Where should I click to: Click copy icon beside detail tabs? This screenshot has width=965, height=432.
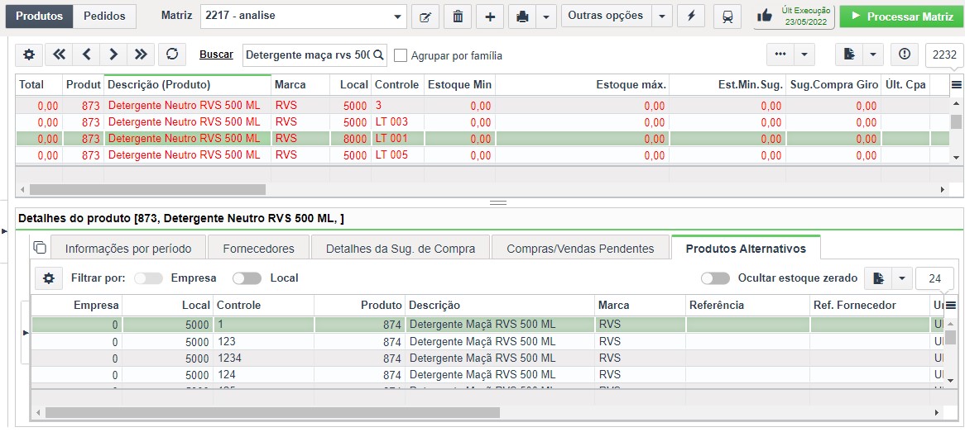coord(40,248)
